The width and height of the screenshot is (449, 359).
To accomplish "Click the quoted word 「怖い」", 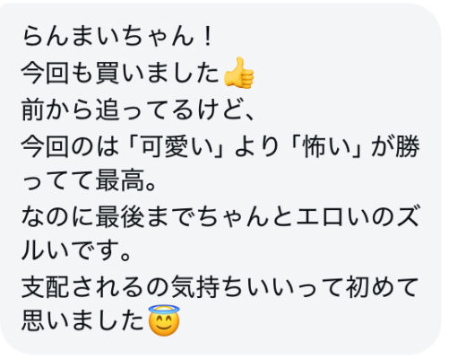I will (x=327, y=146).
